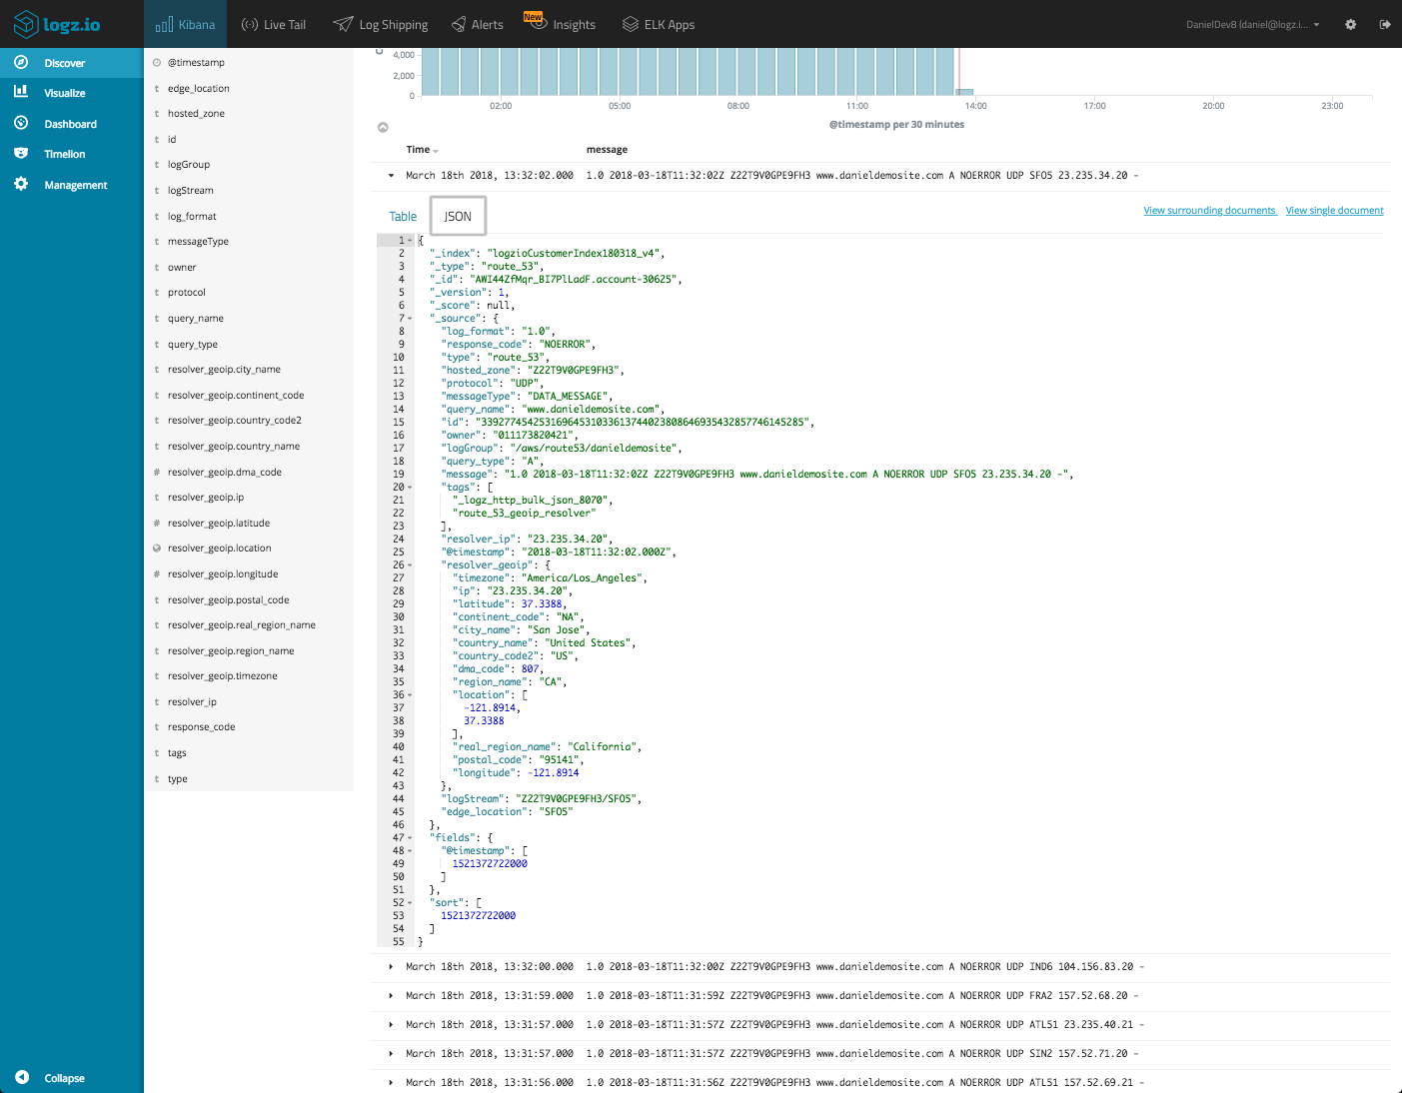Click View single document link

pyautogui.click(x=1334, y=211)
